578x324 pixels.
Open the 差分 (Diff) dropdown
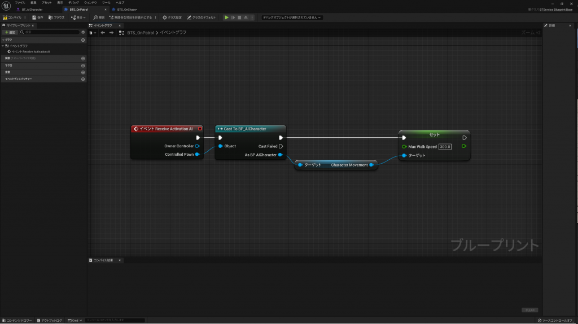click(79, 17)
